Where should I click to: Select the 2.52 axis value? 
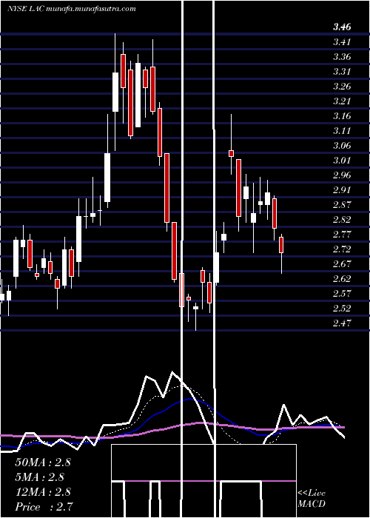point(342,309)
